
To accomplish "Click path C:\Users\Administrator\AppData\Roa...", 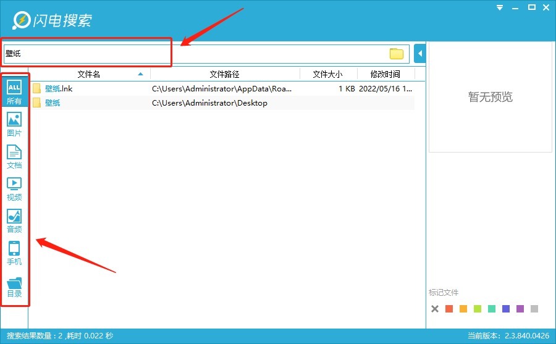I will click(x=222, y=89).
